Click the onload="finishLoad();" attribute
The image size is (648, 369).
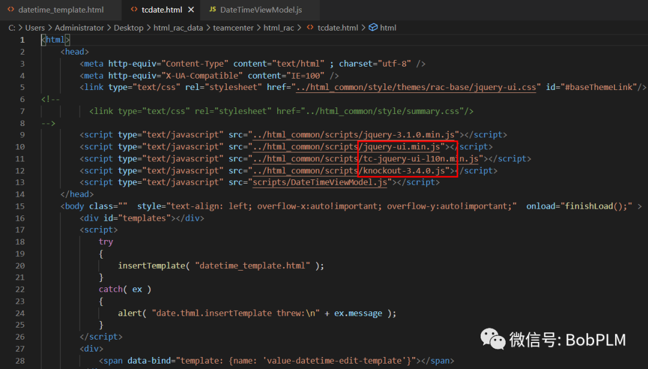click(x=579, y=206)
